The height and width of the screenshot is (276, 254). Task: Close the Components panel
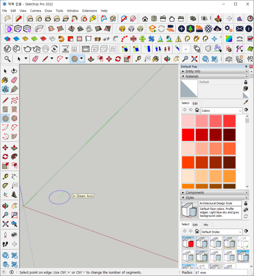point(246,193)
